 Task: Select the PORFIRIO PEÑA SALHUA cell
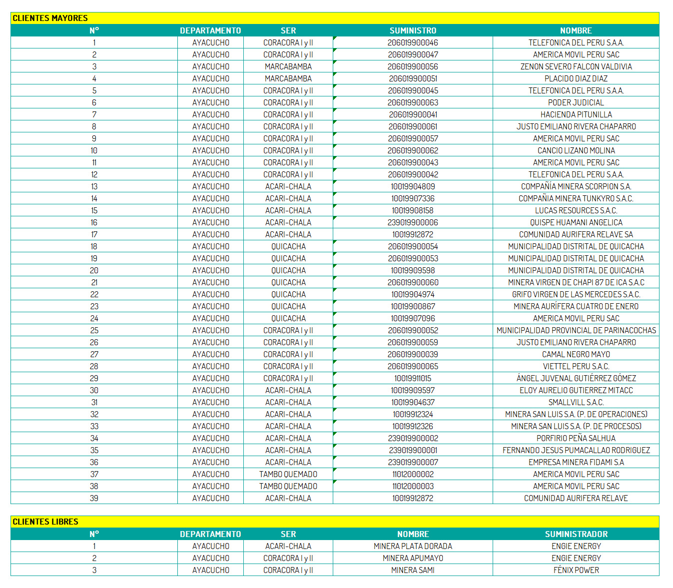576,438
